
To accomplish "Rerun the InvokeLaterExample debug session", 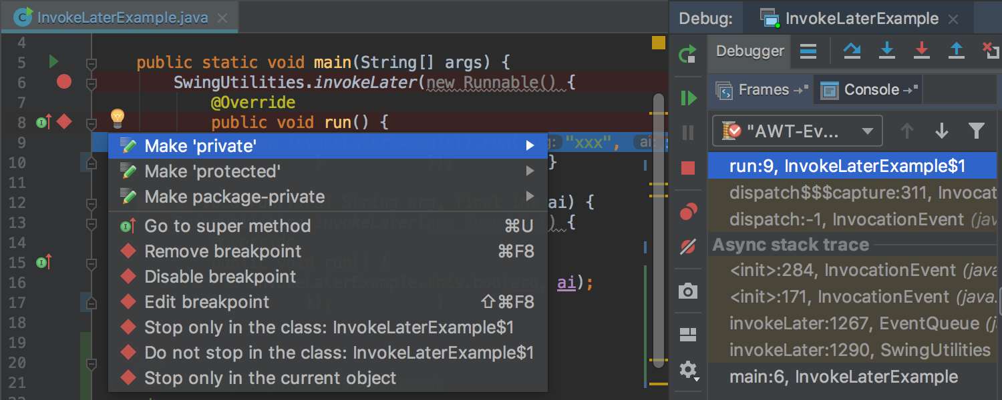I will point(687,54).
